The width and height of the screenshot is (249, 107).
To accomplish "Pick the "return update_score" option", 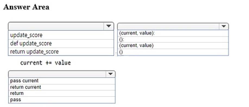I will 61,51.
